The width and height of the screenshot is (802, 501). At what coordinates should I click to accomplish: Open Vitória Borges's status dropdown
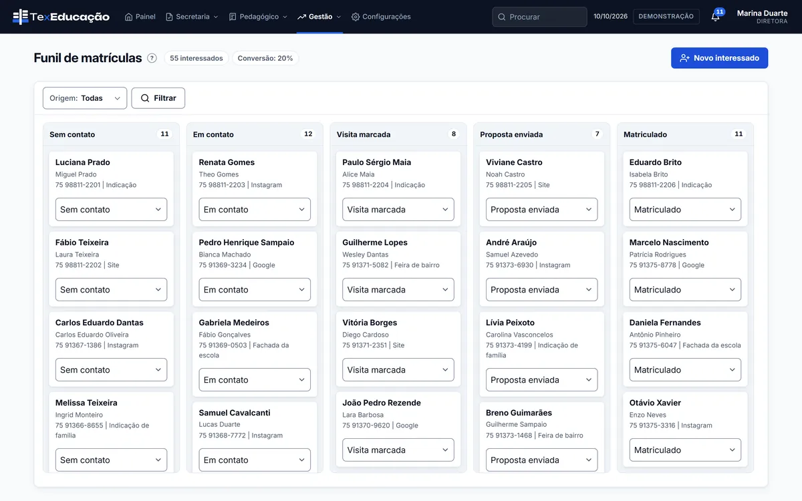(x=398, y=369)
